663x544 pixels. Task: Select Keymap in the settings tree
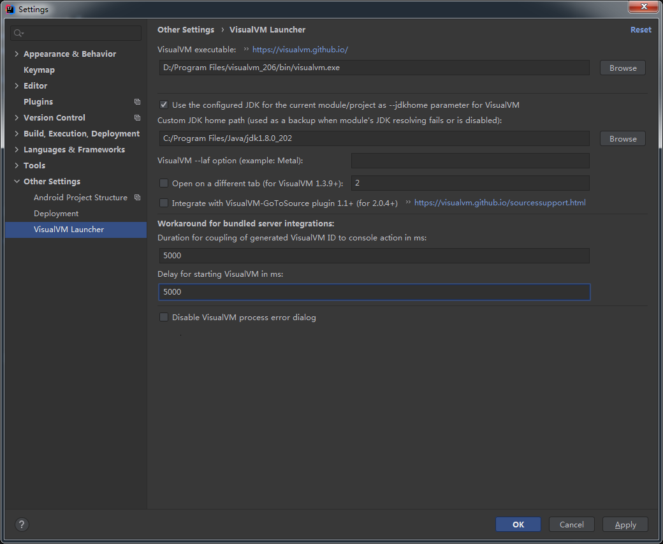pyautogui.click(x=39, y=70)
